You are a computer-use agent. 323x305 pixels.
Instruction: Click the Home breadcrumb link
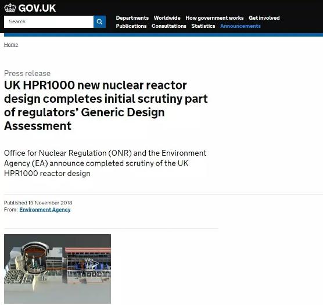coord(11,45)
